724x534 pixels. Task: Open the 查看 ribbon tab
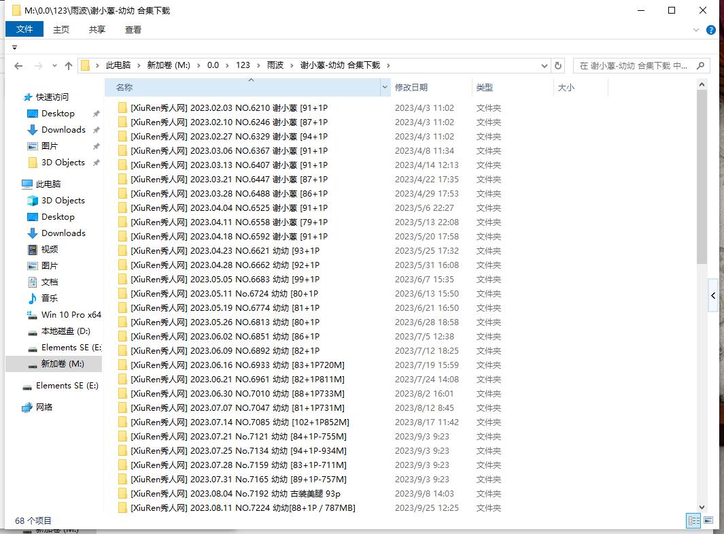click(x=133, y=29)
